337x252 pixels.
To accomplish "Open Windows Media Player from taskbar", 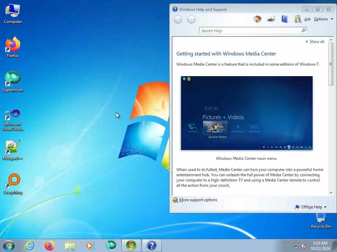I will 90,245.
